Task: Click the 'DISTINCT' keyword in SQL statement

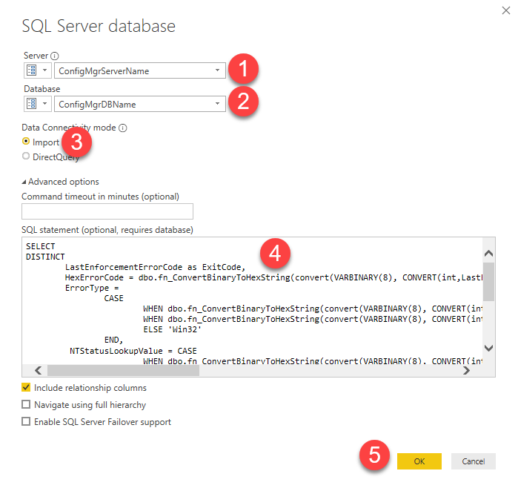Action: [x=45, y=257]
